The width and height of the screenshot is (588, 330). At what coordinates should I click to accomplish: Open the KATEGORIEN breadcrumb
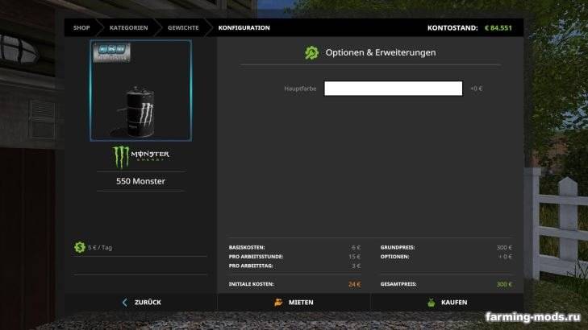(128, 27)
